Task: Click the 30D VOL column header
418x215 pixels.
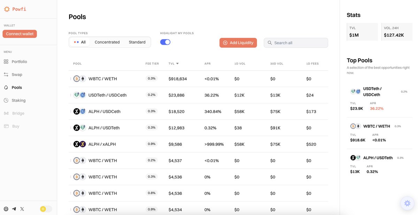Action: 276,64
